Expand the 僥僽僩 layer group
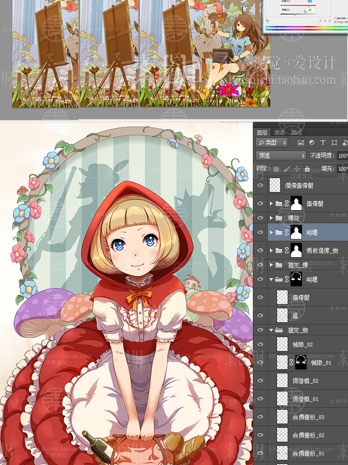348x465 pixels. coord(271,204)
